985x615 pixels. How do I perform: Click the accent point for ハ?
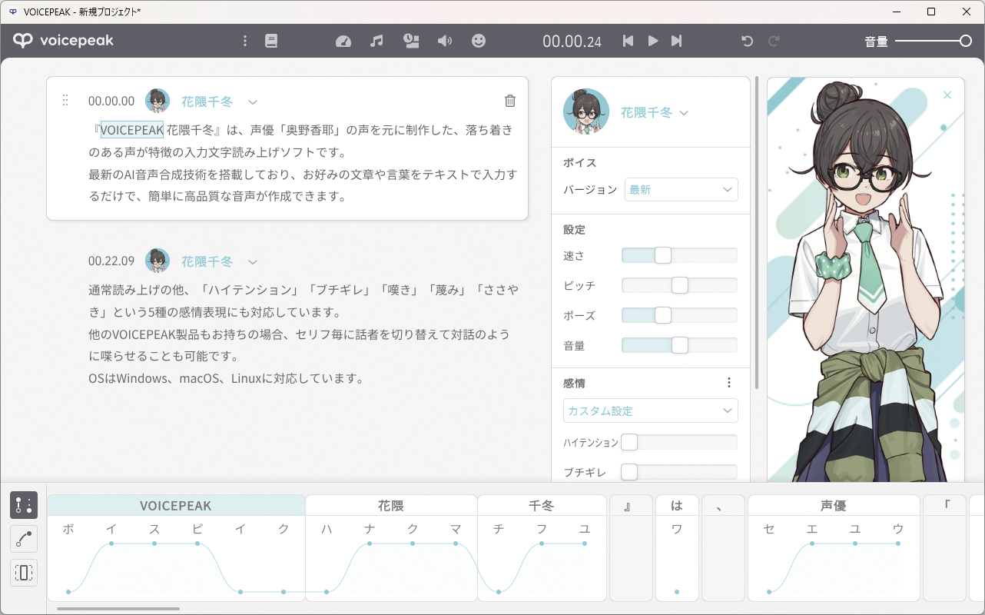(327, 592)
